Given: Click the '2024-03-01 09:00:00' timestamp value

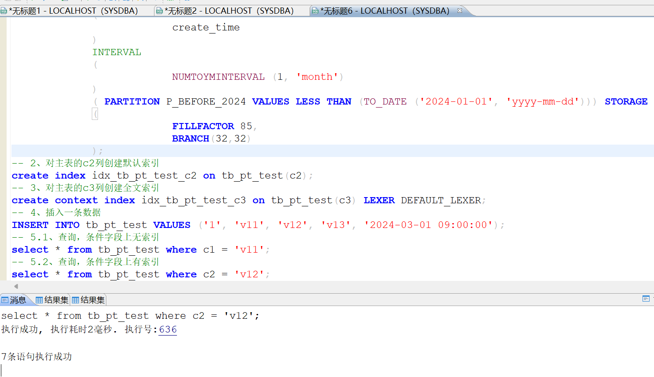Looking at the screenshot, I should [428, 225].
